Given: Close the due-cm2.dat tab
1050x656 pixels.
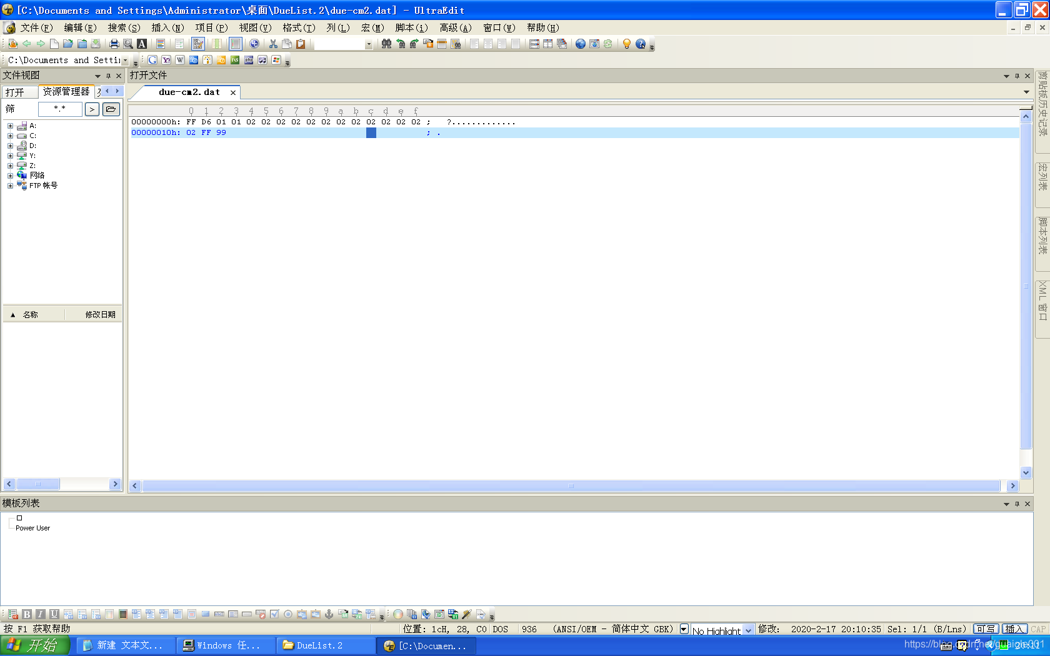Looking at the screenshot, I should [x=233, y=92].
